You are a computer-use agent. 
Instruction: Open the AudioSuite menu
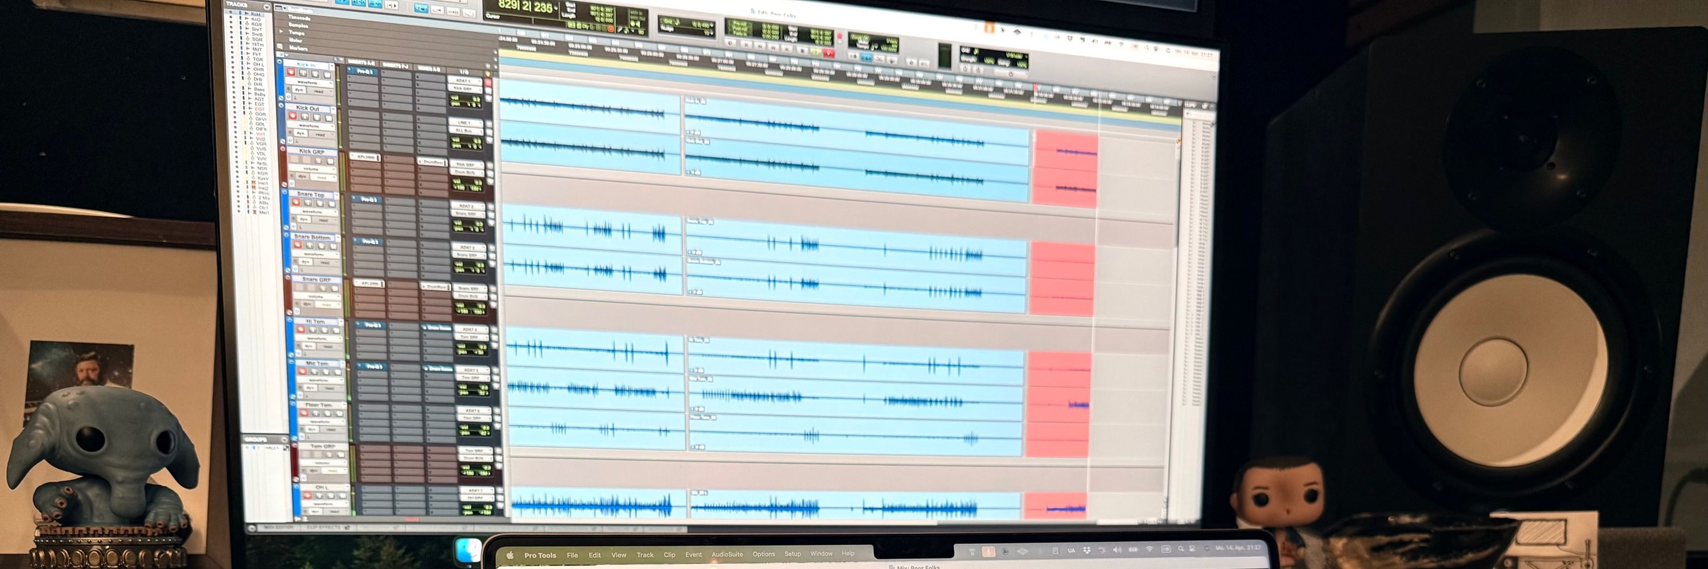pyautogui.click(x=726, y=554)
